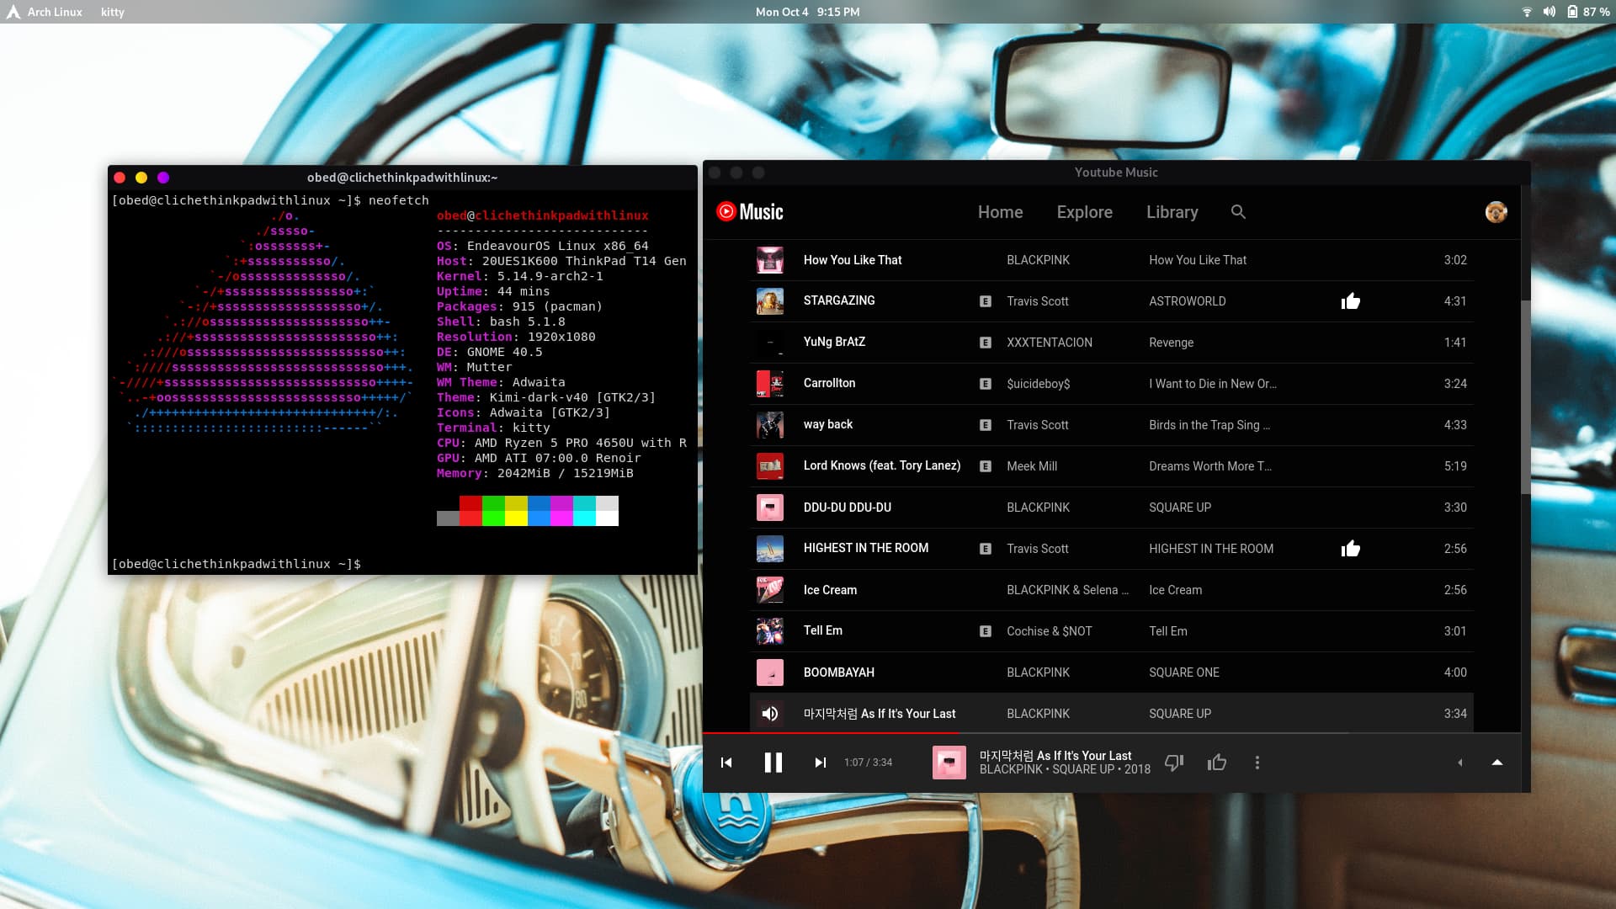Image resolution: width=1616 pixels, height=909 pixels.
Task: Skip to previous track
Action: click(726, 763)
